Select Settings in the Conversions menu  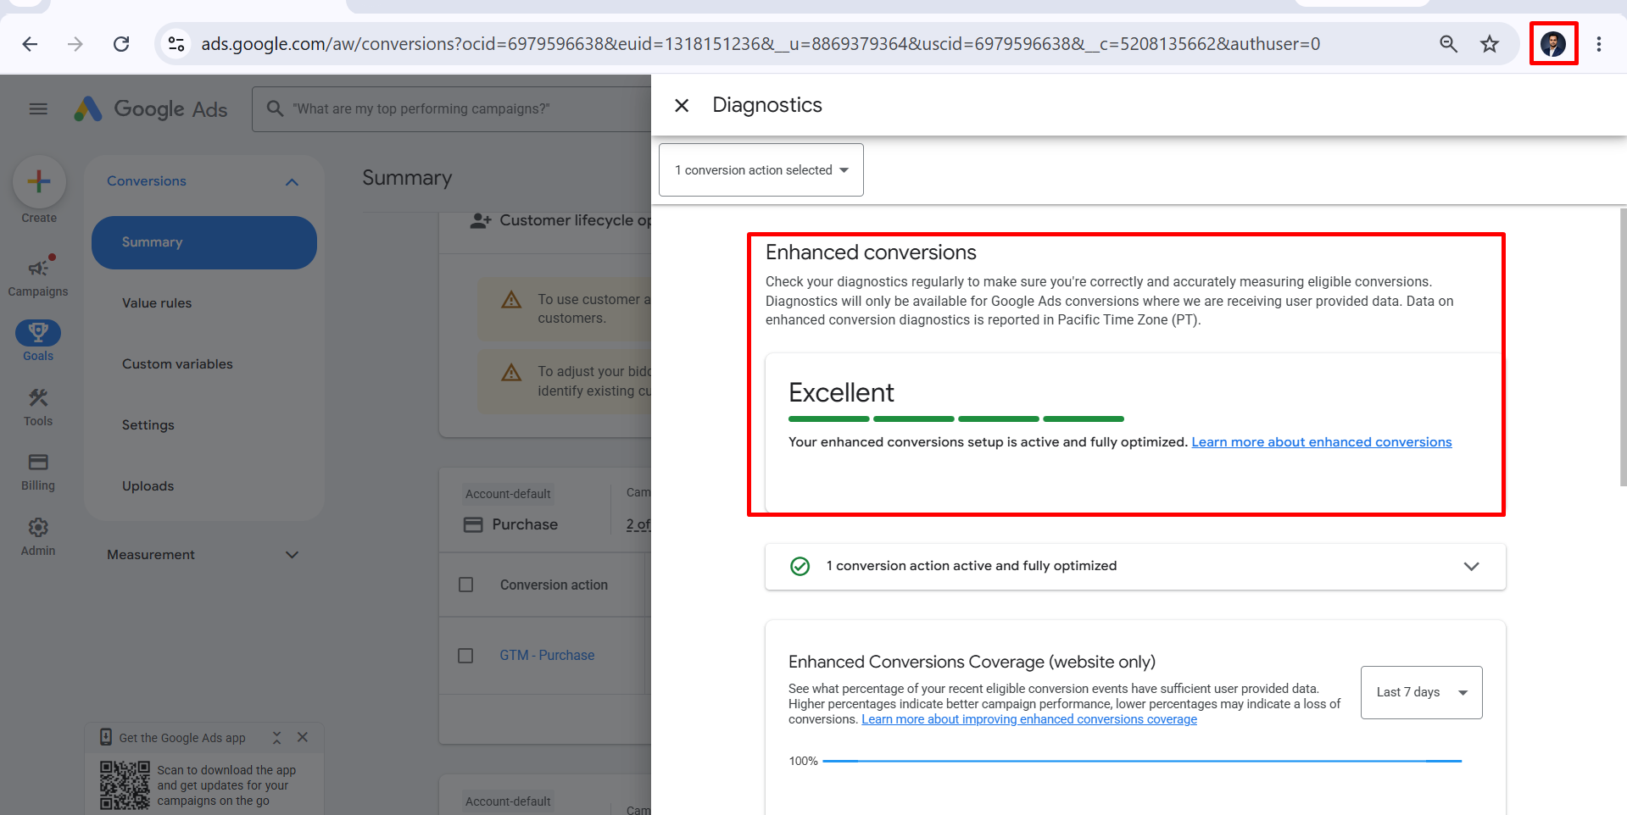(x=148, y=425)
